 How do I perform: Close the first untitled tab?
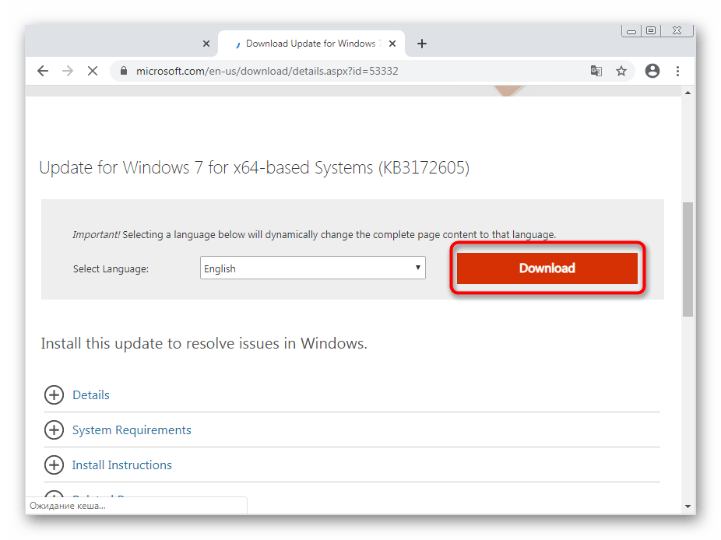click(206, 44)
